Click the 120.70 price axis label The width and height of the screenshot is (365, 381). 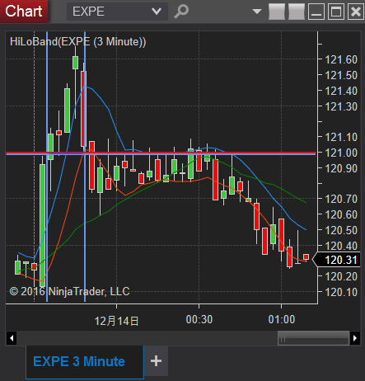[341, 199]
